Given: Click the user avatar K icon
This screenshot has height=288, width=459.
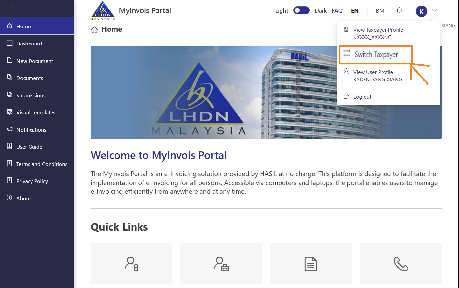Looking at the screenshot, I should point(421,11).
